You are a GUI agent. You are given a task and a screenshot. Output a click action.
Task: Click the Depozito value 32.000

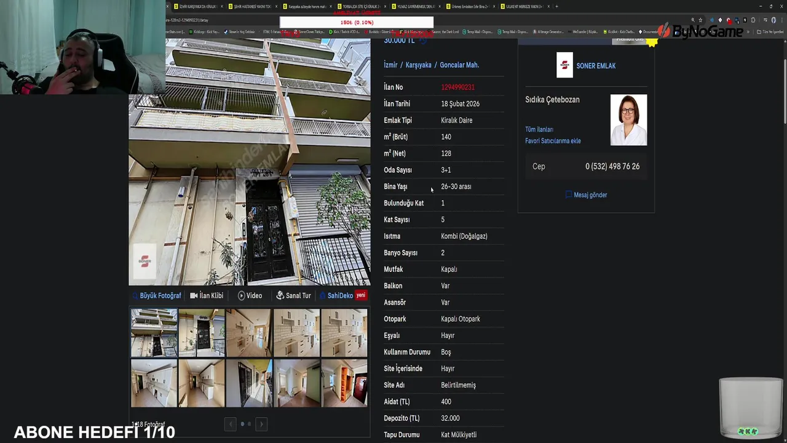pyautogui.click(x=450, y=418)
